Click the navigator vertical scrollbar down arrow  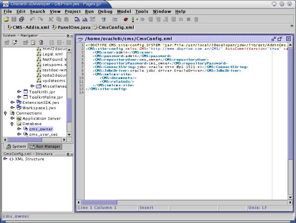(69, 135)
